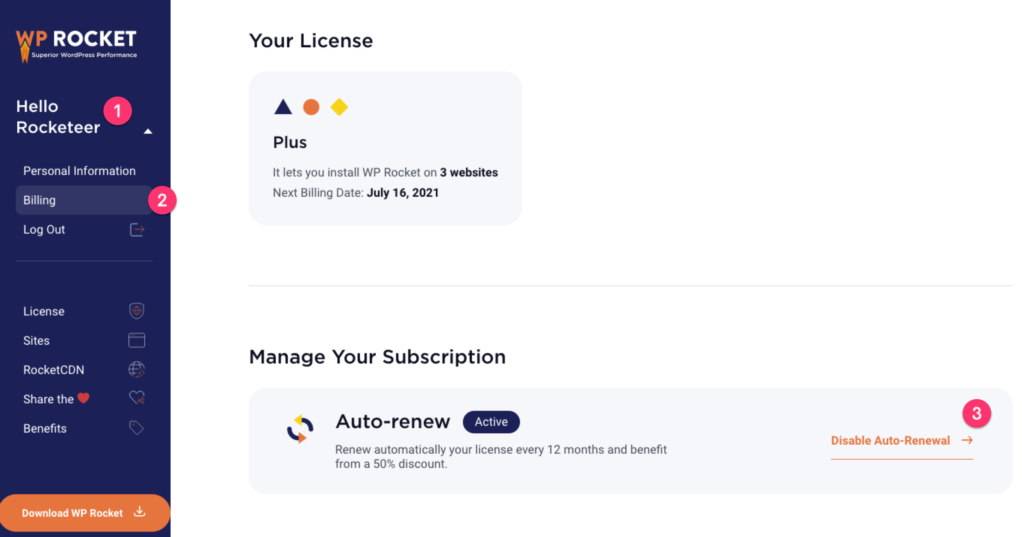1022x537 pixels.
Task: Select Billing in the sidebar
Action: [40, 200]
